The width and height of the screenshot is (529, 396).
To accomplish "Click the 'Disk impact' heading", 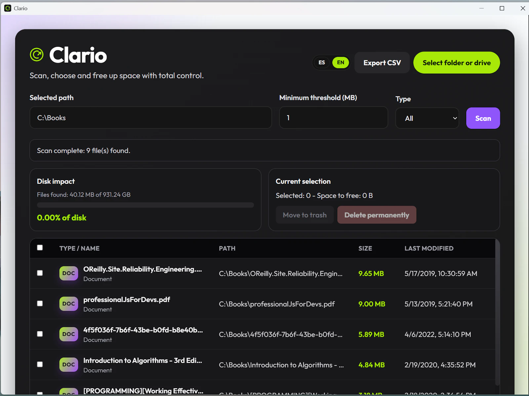I will [56, 181].
